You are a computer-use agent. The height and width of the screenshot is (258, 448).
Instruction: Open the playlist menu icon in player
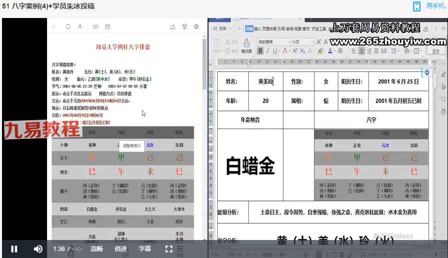[x=180, y=249]
